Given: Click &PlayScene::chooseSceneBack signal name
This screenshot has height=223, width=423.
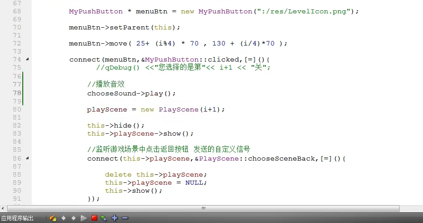Looking at the screenshot, I should pos(255,159).
